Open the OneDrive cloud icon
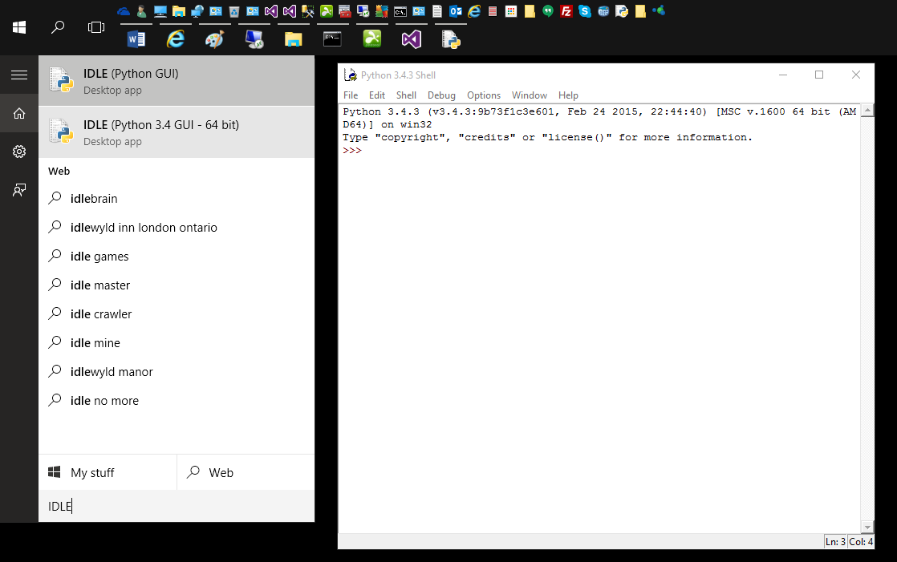 [x=124, y=11]
